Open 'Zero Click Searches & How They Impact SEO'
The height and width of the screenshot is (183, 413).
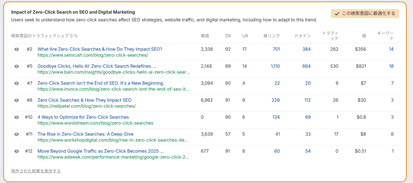coord(84,100)
